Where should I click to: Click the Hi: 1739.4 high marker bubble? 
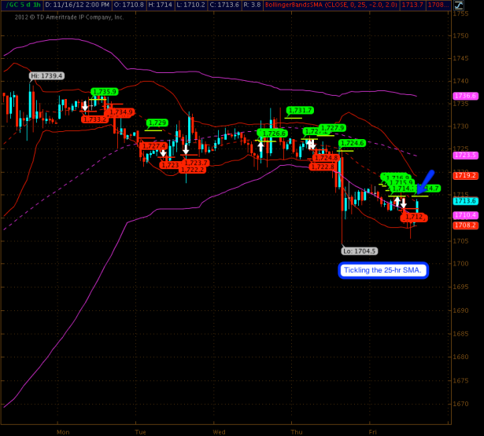(46, 75)
